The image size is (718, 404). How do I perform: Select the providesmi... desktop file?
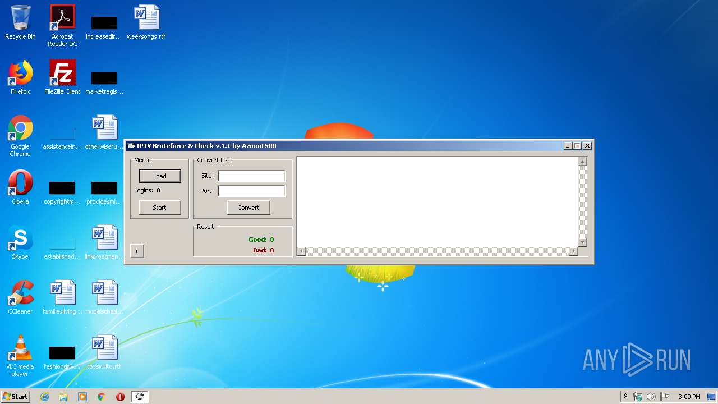tap(104, 192)
